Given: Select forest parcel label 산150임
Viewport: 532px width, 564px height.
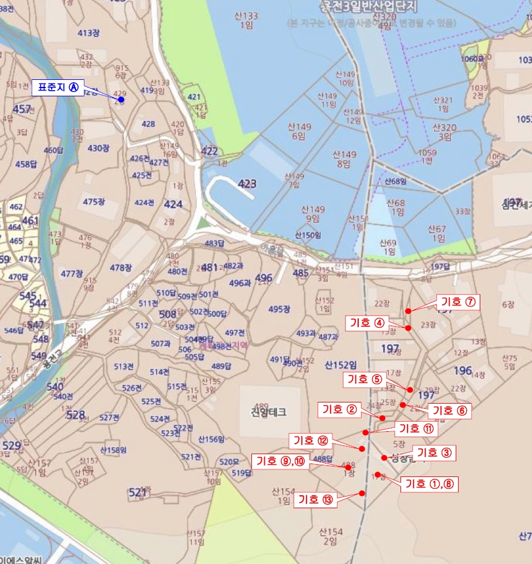Looking at the screenshot, I should click(308, 235).
